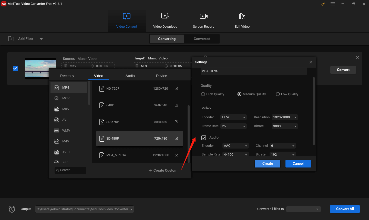The image size is (369, 220).
Task: Click the format sidebar scrollbar
Action: pyautogui.click(x=89, y=93)
